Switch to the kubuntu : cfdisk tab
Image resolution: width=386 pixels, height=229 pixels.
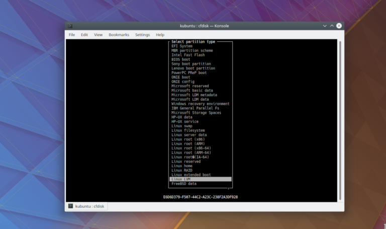[86, 206]
